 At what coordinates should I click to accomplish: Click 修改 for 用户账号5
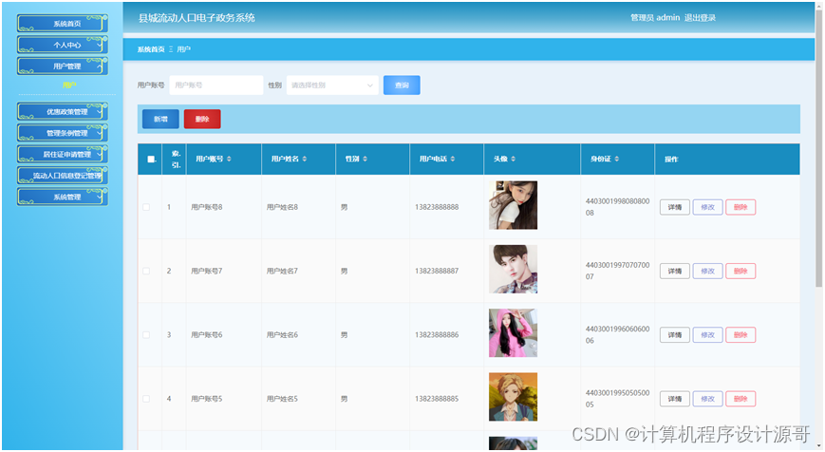click(707, 399)
